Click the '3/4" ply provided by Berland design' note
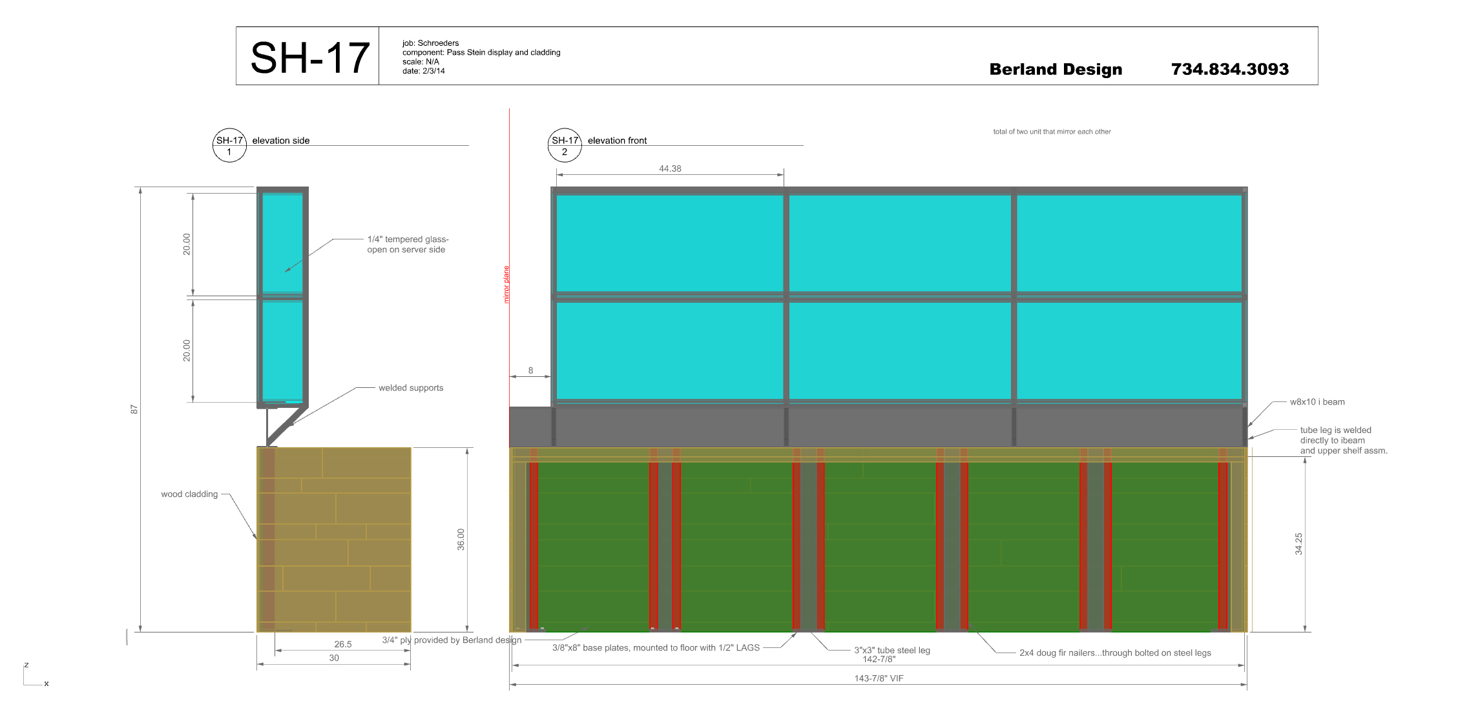Image resolution: width=1469 pixels, height=708 pixels. tap(452, 640)
